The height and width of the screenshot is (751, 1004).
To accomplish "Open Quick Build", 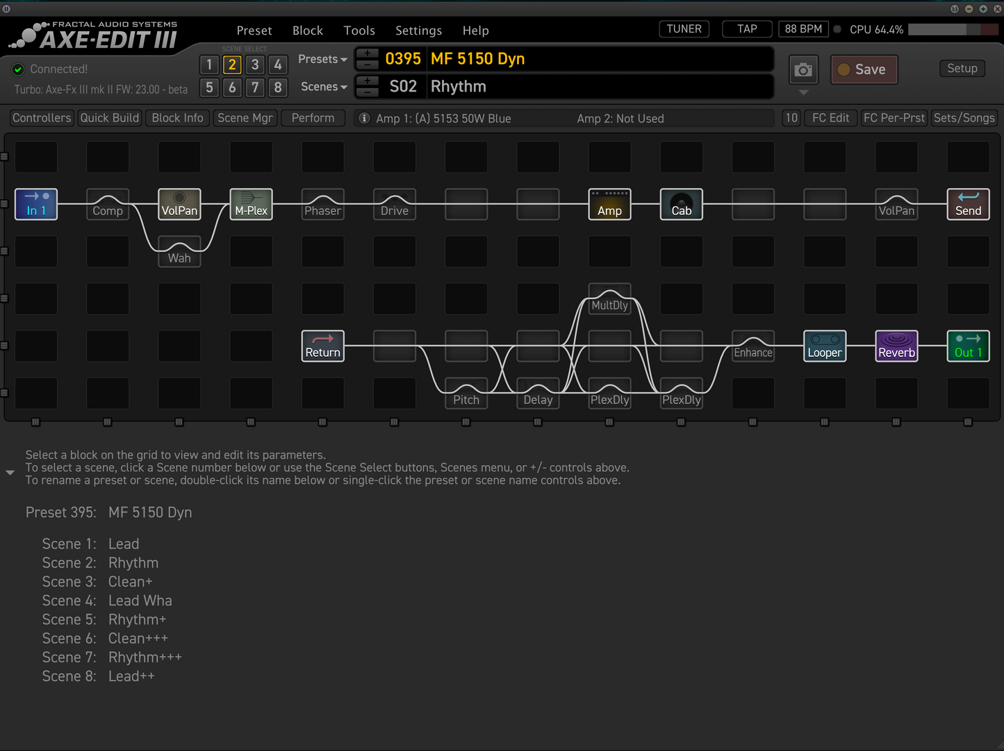I will point(110,118).
